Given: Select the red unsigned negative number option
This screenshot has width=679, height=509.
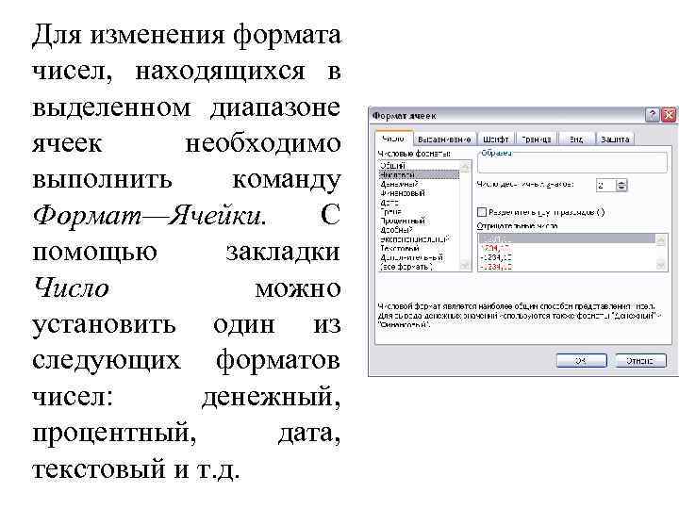Looking at the screenshot, I should (x=567, y=249).
